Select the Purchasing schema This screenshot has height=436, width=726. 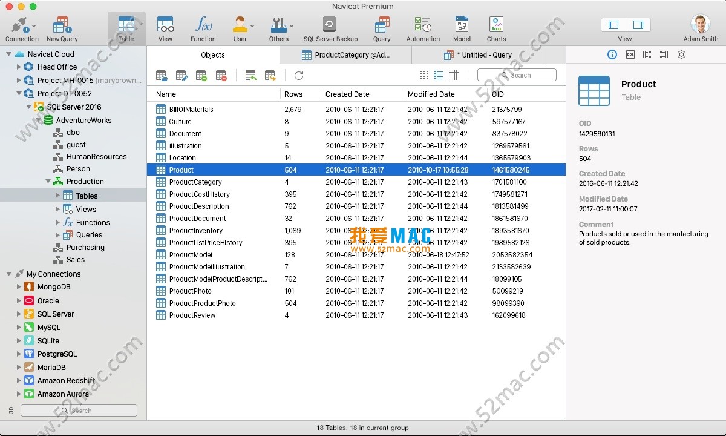[x=85, y=248]
